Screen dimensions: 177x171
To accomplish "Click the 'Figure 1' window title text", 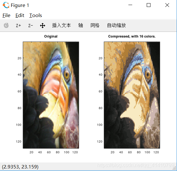I will [20, 5].
